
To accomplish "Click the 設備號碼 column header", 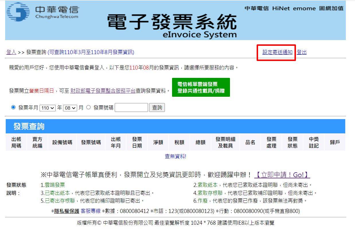I will [62, 143].
